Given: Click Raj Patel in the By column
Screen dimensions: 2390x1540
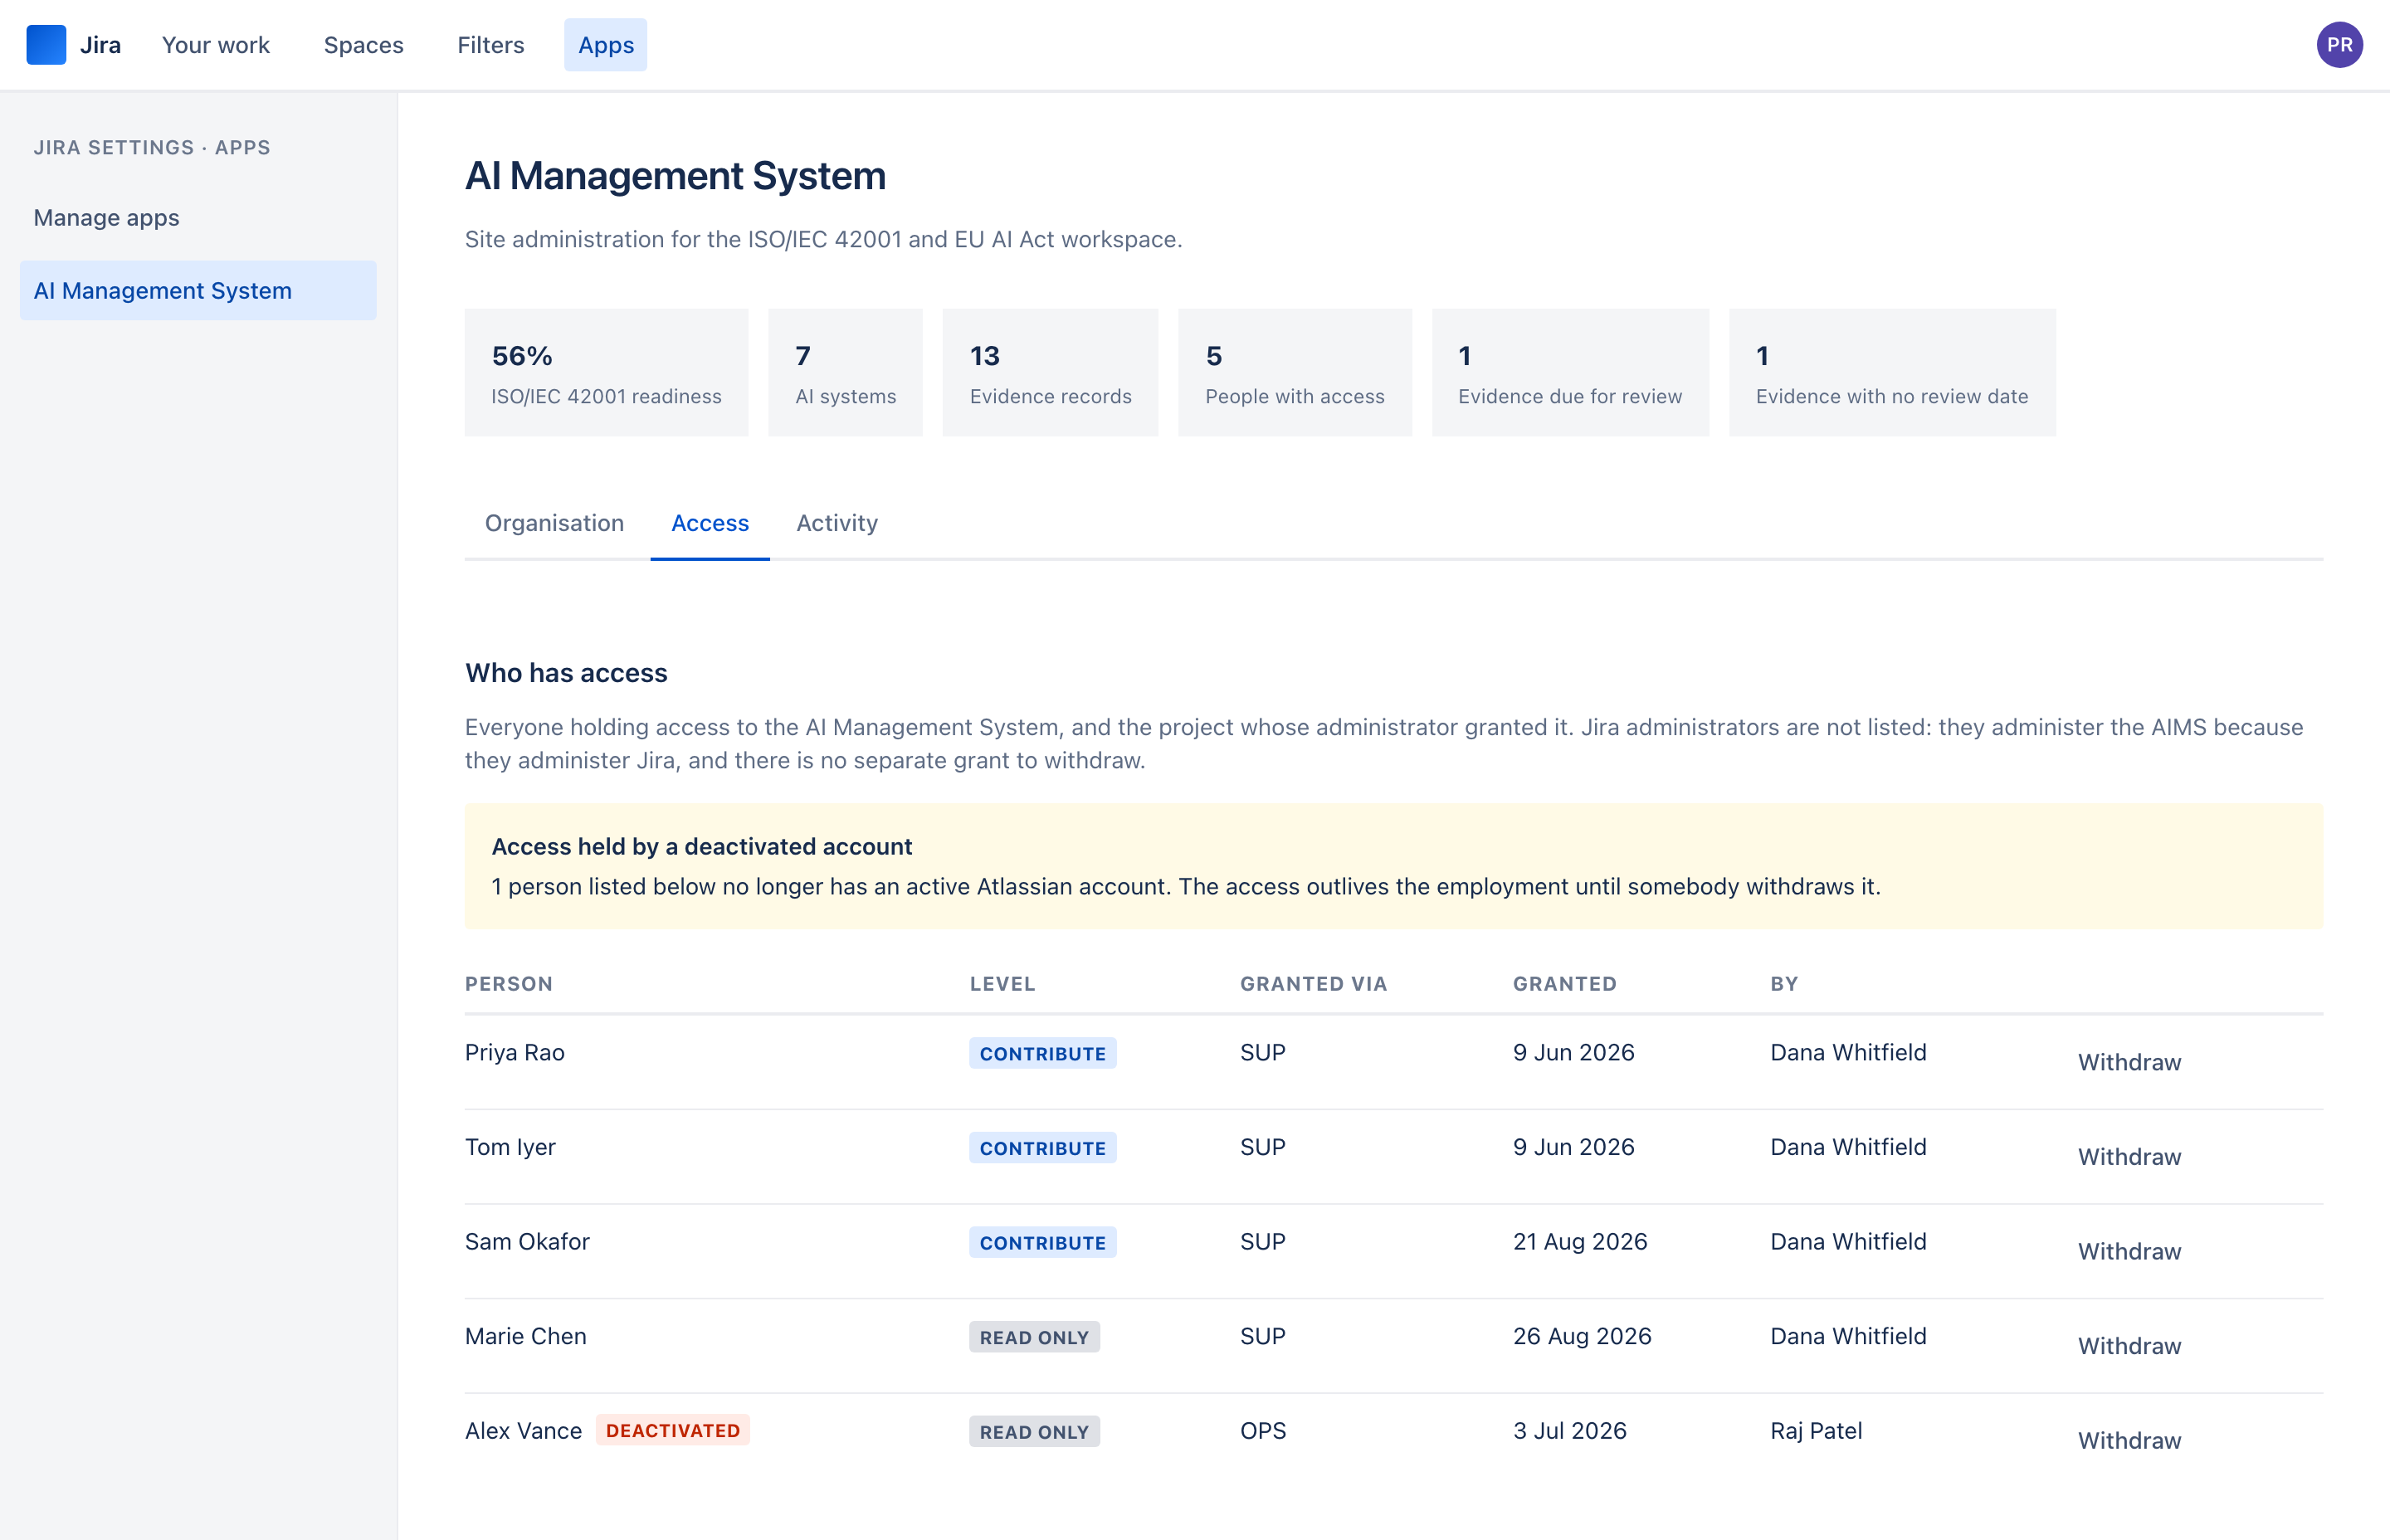Looking at the screenshot, I should pyautogui.click(x=1816, y=1431).
